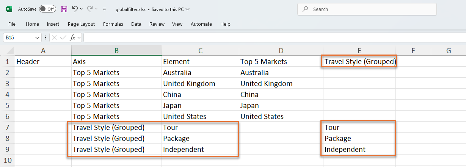This screenshot has width=466, height=167.
Task: Click cell E7 containing Tour
Action: (359, 127)
